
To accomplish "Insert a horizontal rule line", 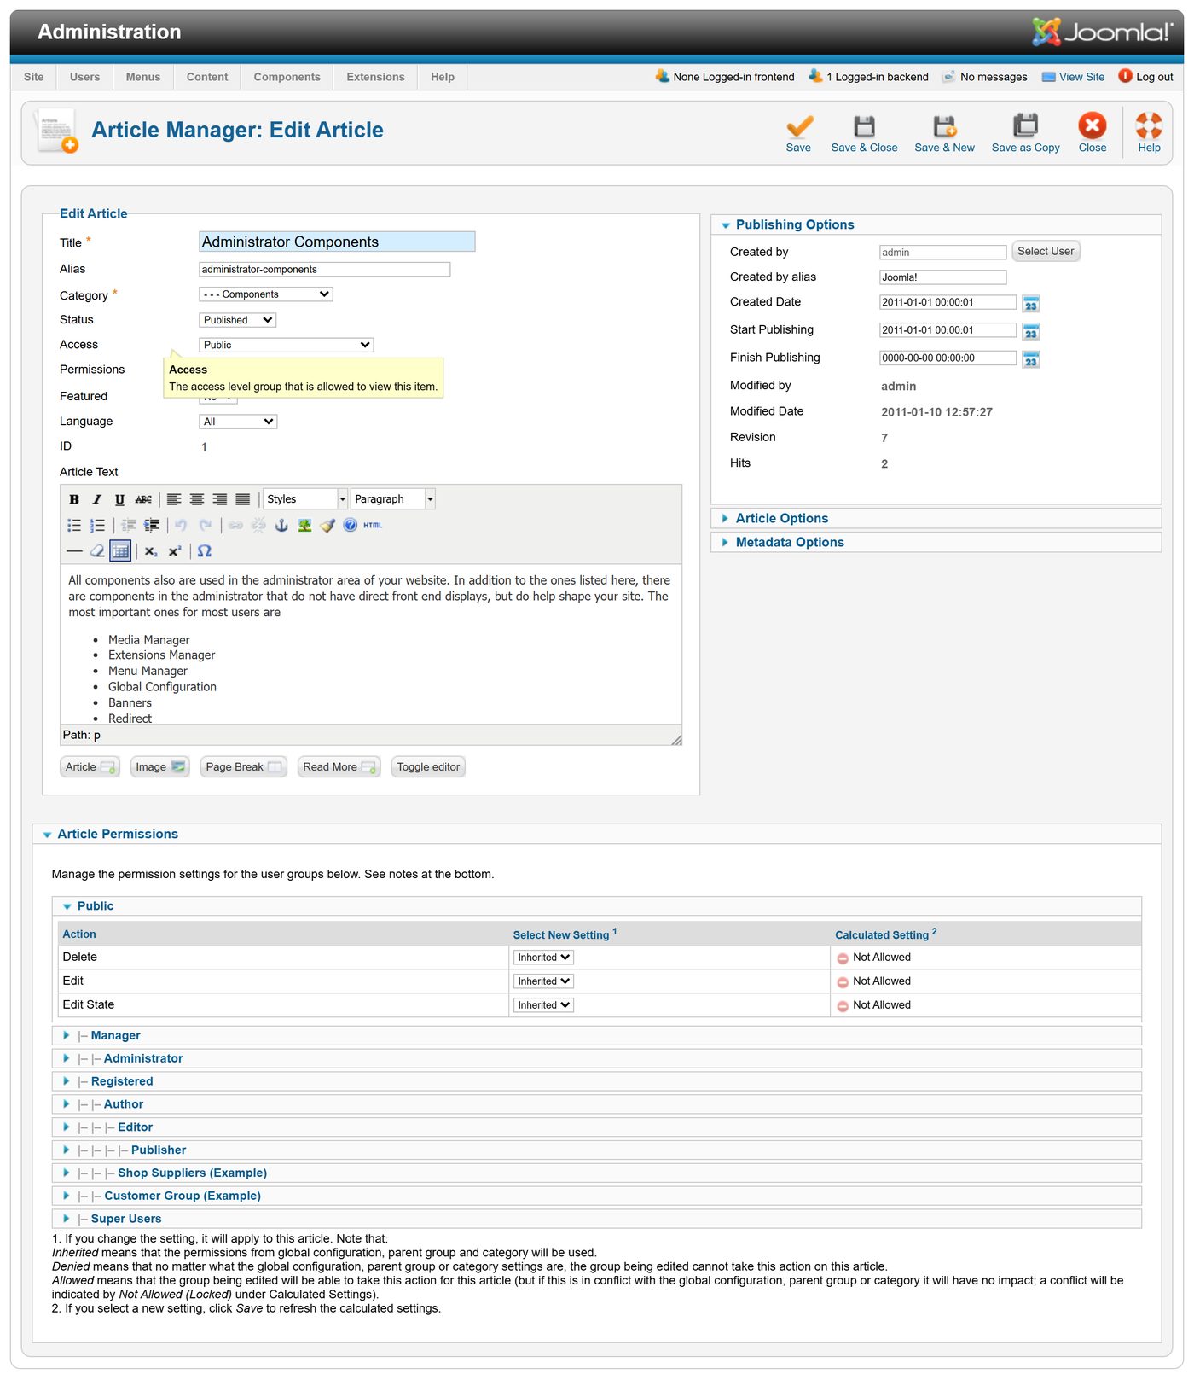I will coord(74,551).
